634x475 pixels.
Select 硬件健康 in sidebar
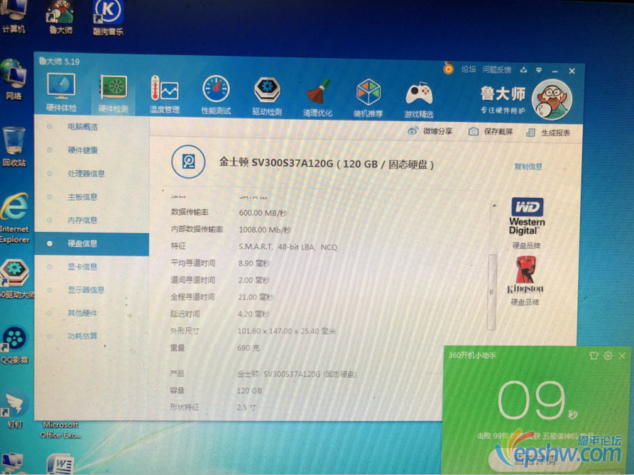(x=82, y=150)
